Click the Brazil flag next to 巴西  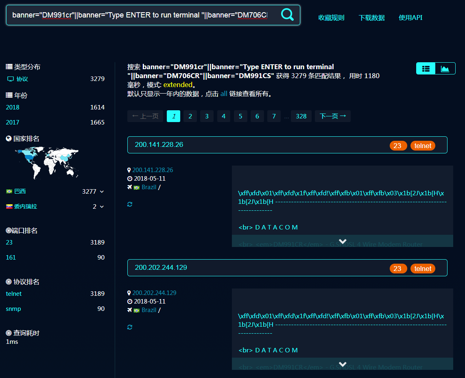tap(9, 191)
